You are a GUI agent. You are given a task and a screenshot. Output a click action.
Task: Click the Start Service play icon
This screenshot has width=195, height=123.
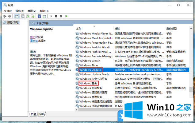point(51,16)
